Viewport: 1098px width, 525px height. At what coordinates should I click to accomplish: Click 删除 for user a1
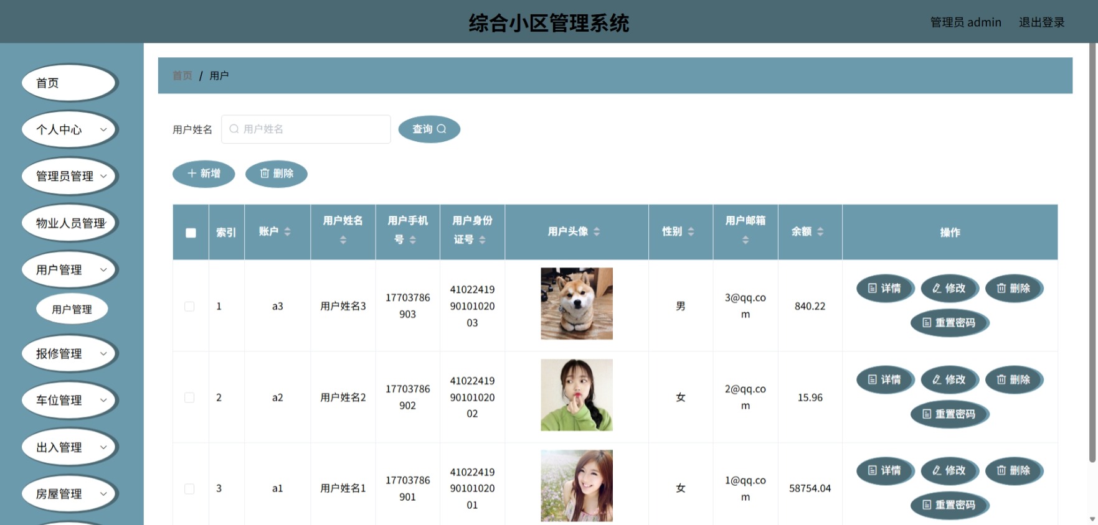1014,471
